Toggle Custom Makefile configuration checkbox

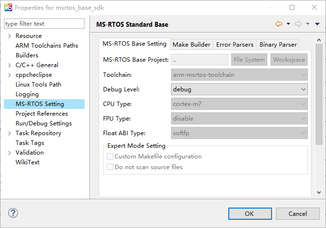pyautogui.click(x=110, y=157)
